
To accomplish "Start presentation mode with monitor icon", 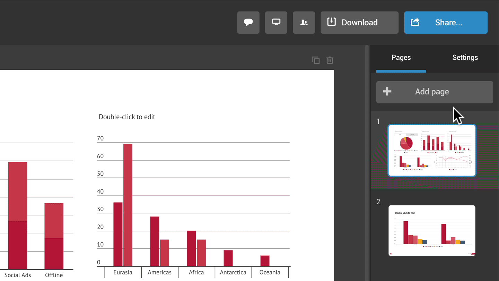I will point(276,23).
